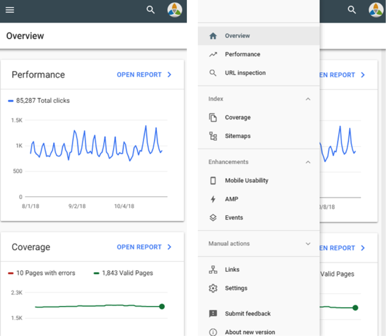Click the 9/2/18 date on chart axis

77,206
